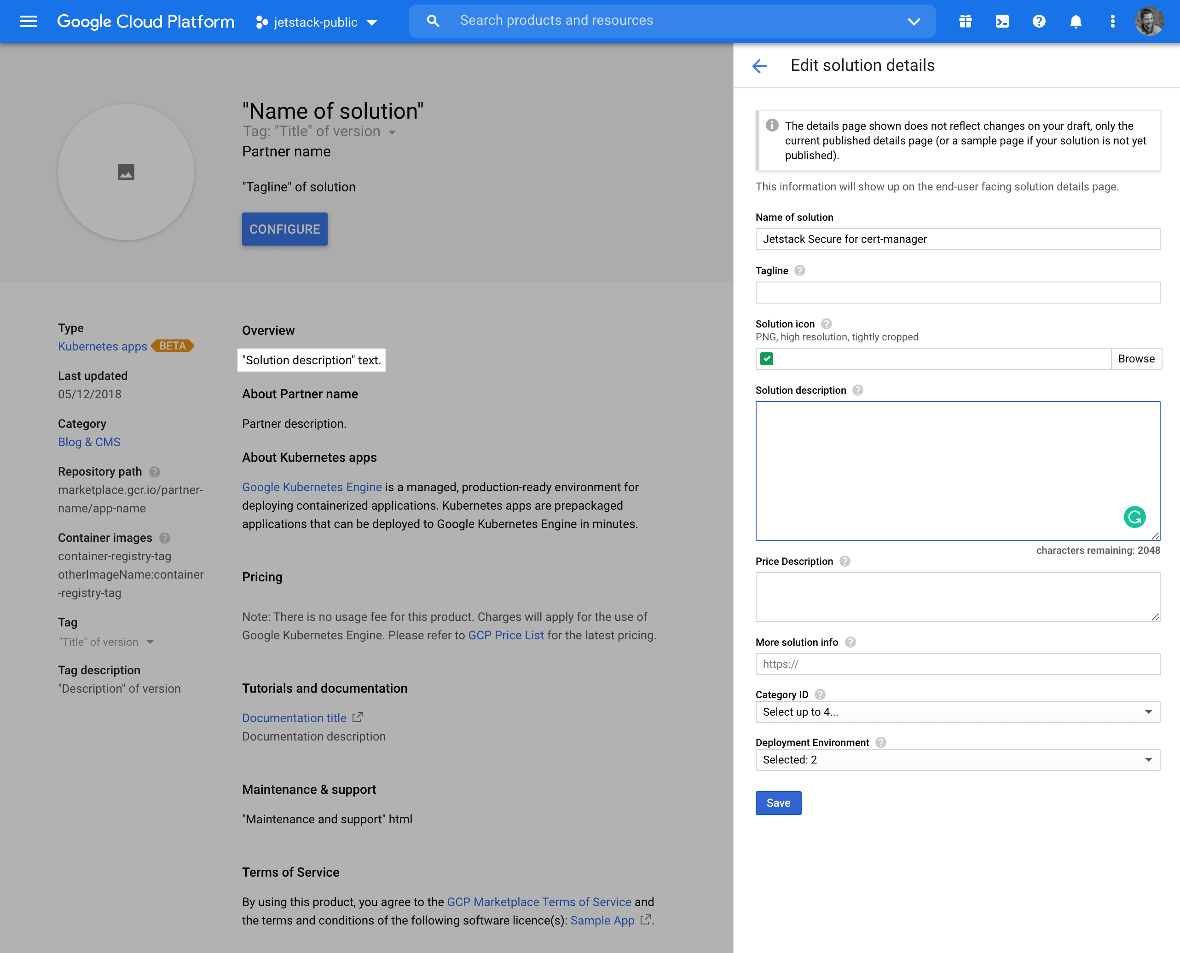Click help icon next to Tagline

click(799, 270)
